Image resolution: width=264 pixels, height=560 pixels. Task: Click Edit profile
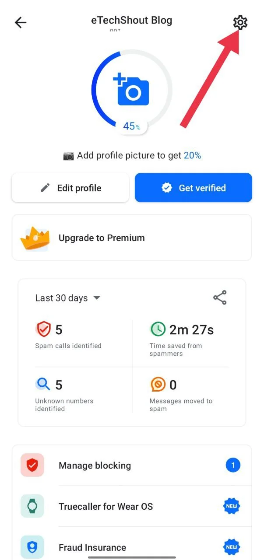point(70,188)
